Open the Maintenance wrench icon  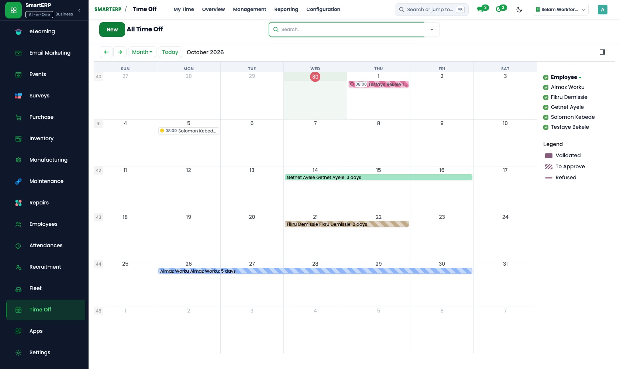(x=18, y=182)
